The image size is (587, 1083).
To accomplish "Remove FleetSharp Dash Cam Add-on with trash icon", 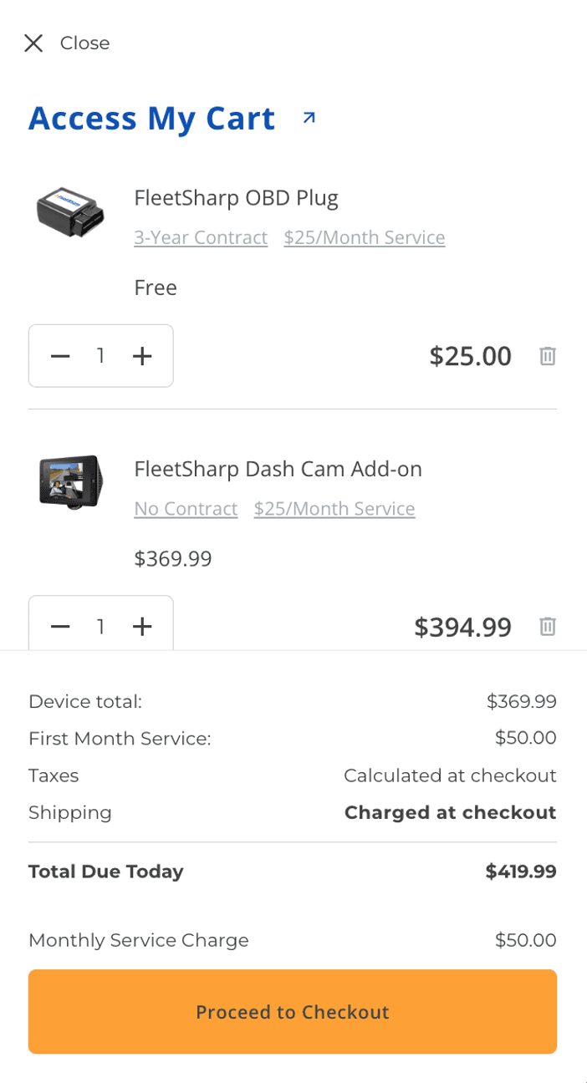I will point(548,626).
